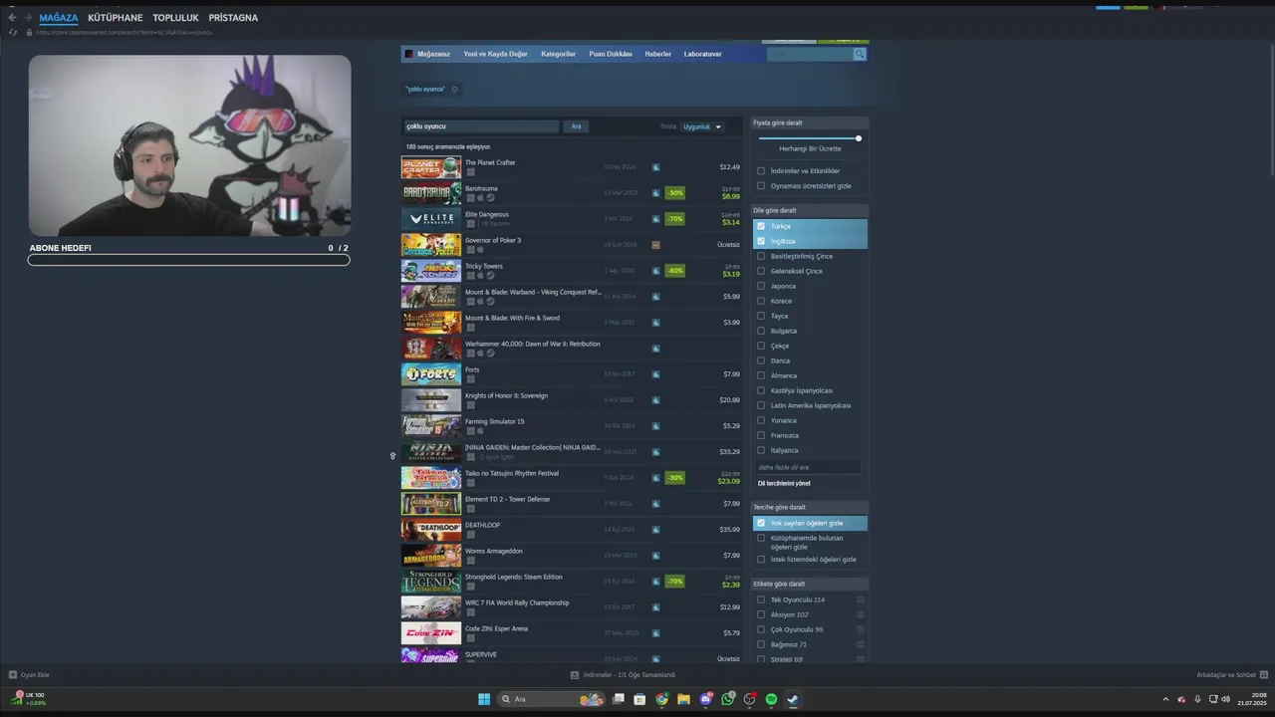Screen dimensions: 1275x717
Task: Collapse the Etikete göre daralt section
Action: 809,584
